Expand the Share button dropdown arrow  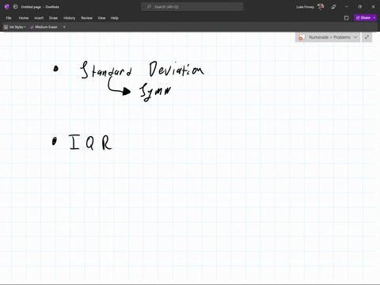point(374,17)
